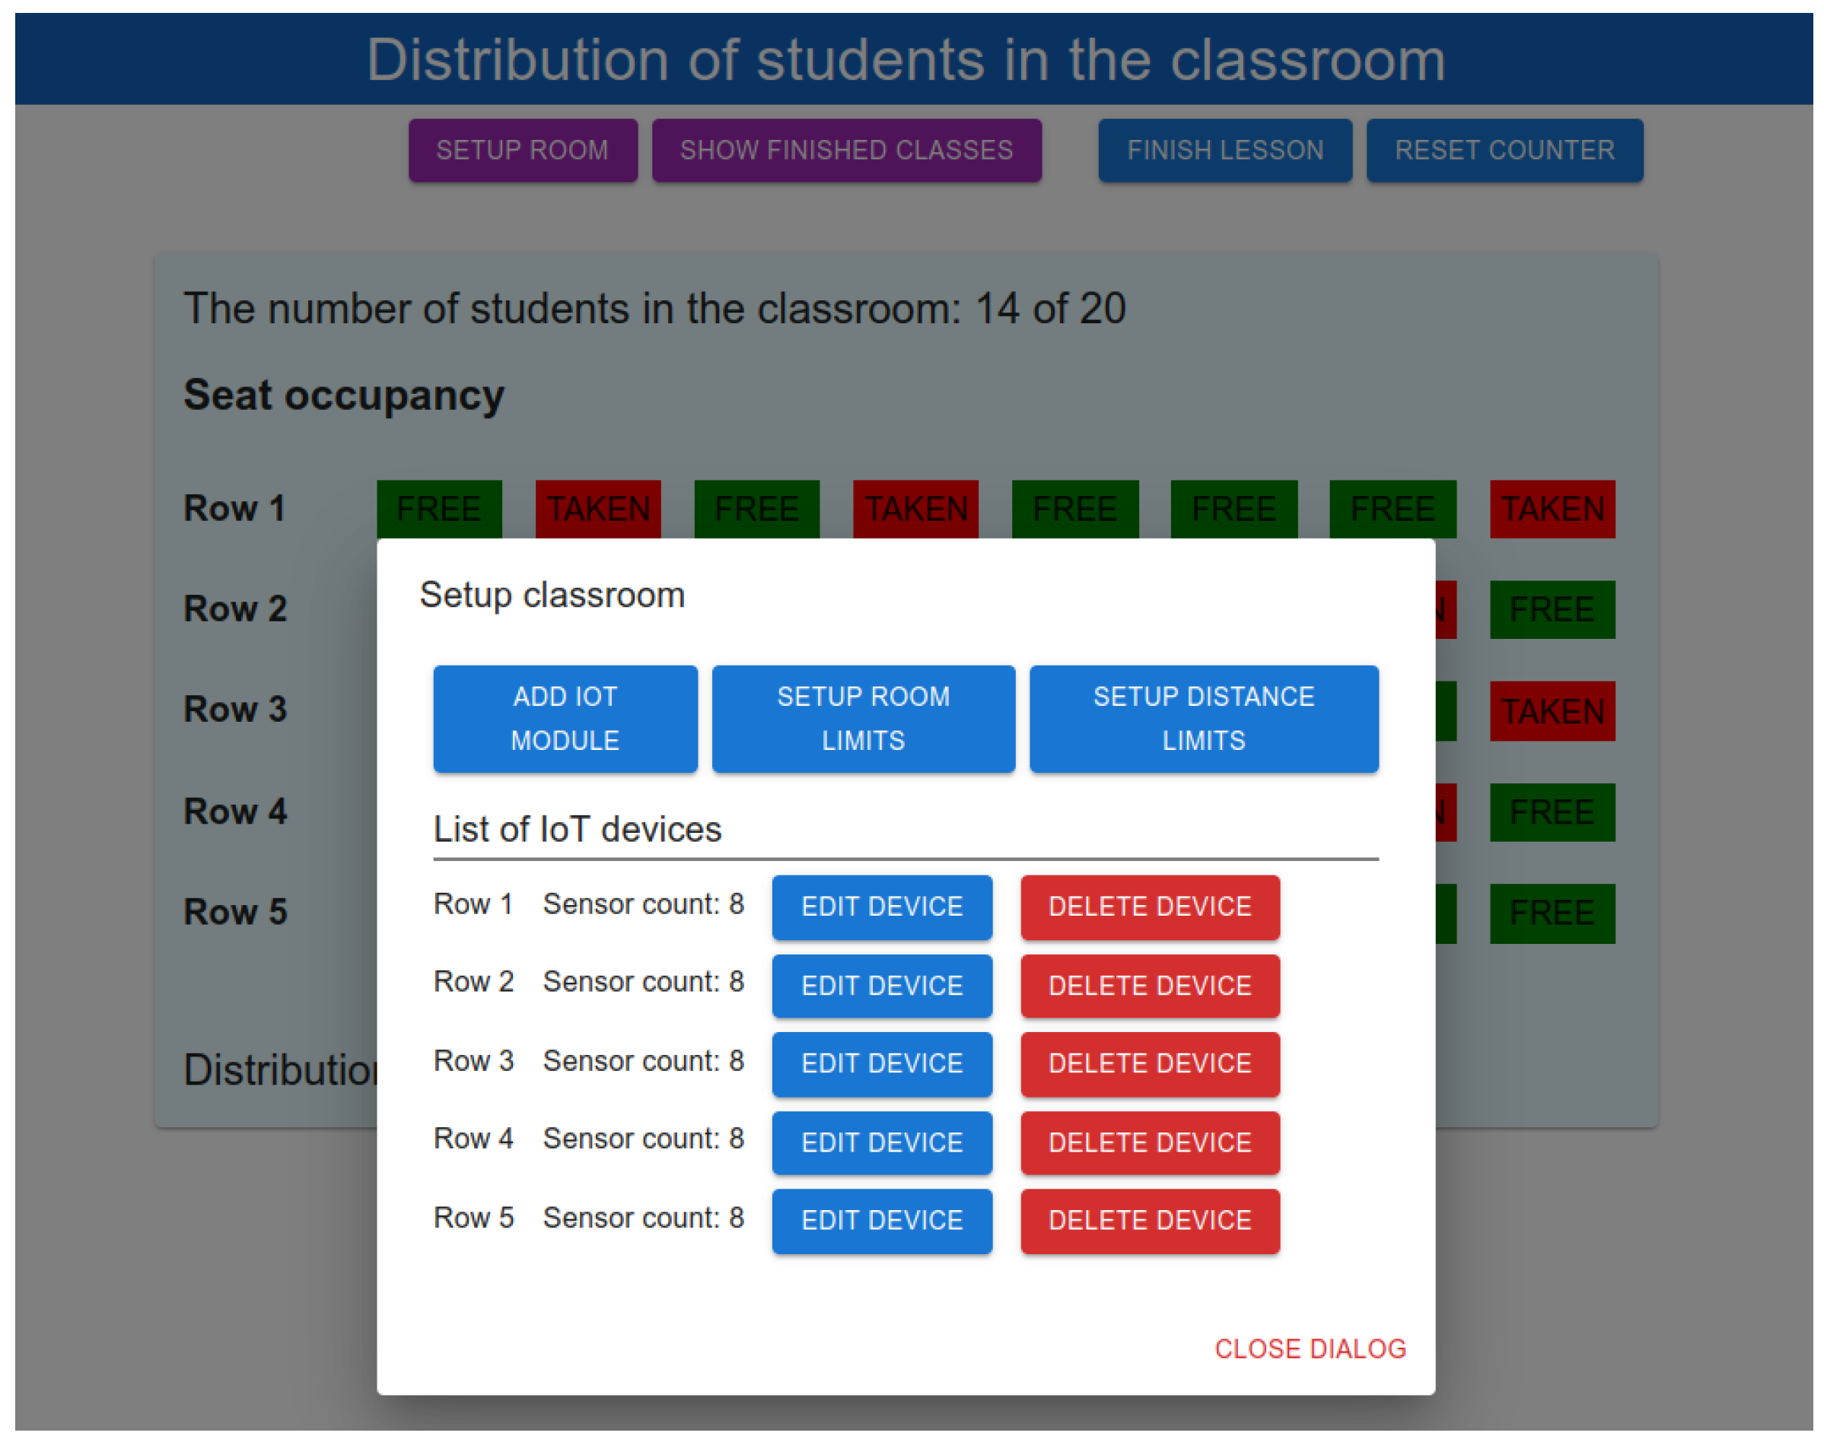The height and width of the screenshot is (1439, 1824).
Task: Open Setup Distance Limits
Action: click(1203, 719)
